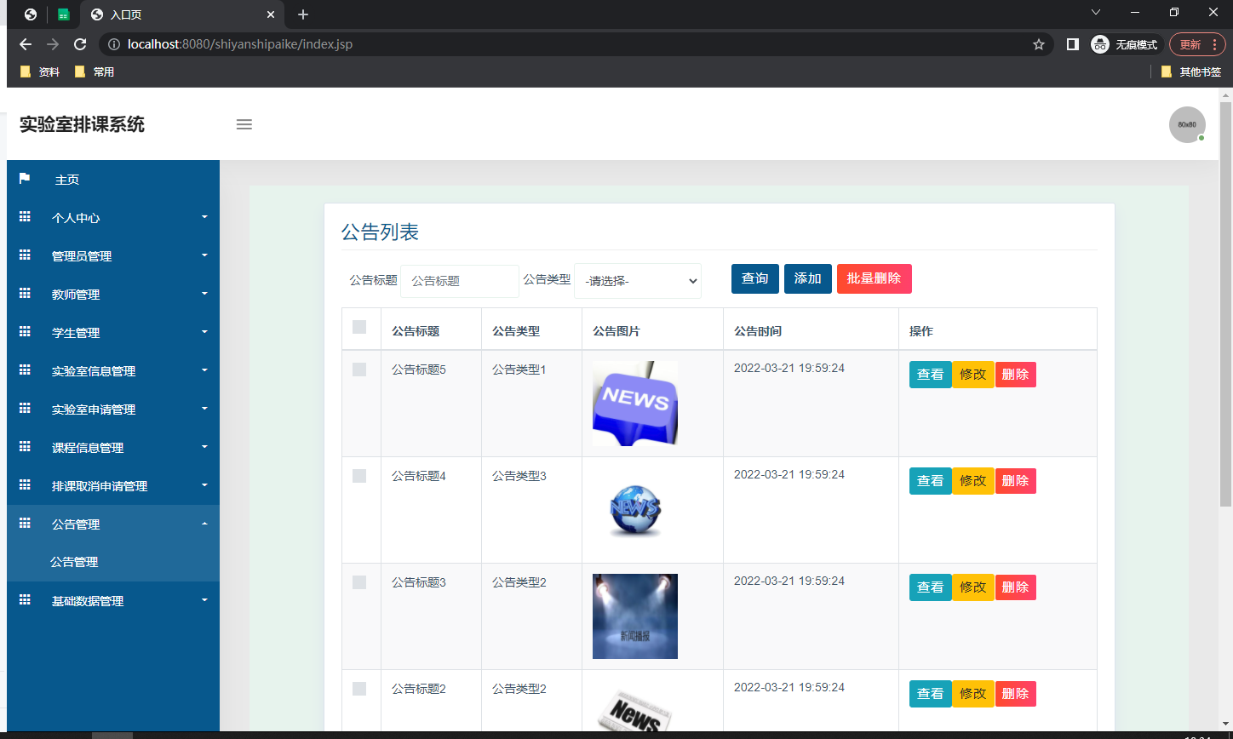Check the box for 公告标题2 row
This screenshot has width=1233, height=739.
(359, 689)
